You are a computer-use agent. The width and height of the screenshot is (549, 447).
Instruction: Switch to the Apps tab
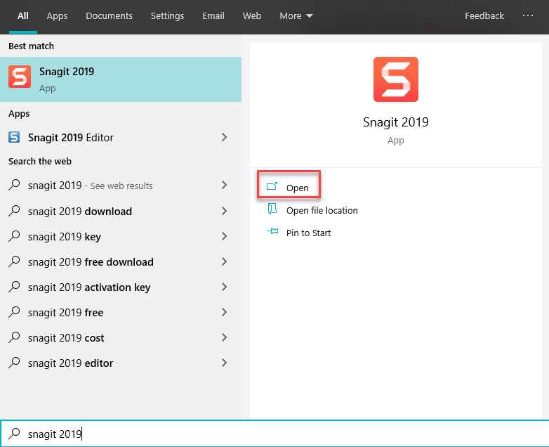(57, 15)
